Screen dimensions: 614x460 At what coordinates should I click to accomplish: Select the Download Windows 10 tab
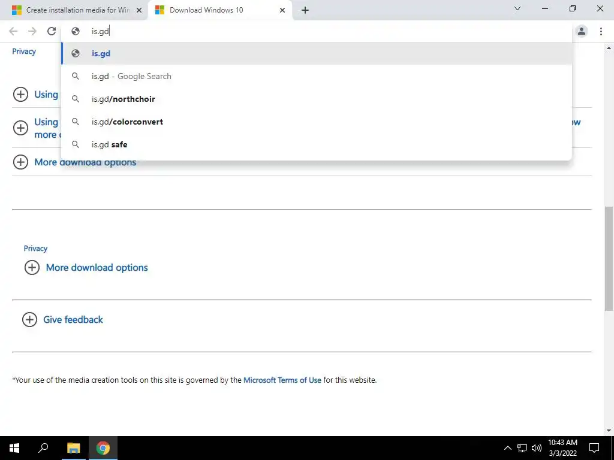point(219,10)
